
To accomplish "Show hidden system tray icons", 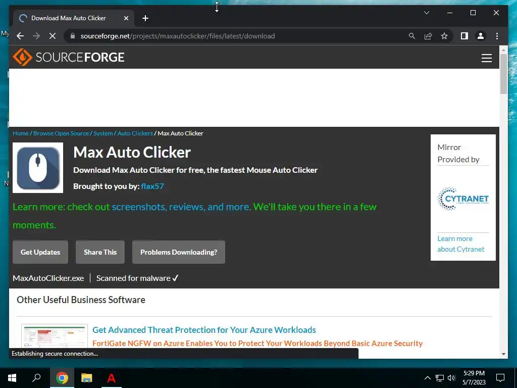I will [x=427, y=378].
